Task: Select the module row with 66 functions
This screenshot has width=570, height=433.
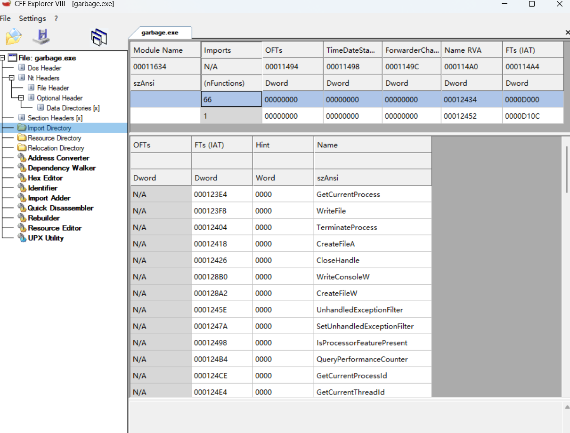Action: click(x=347, y=99)
